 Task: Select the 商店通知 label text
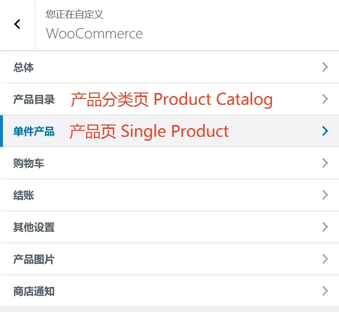click(34, 291)
